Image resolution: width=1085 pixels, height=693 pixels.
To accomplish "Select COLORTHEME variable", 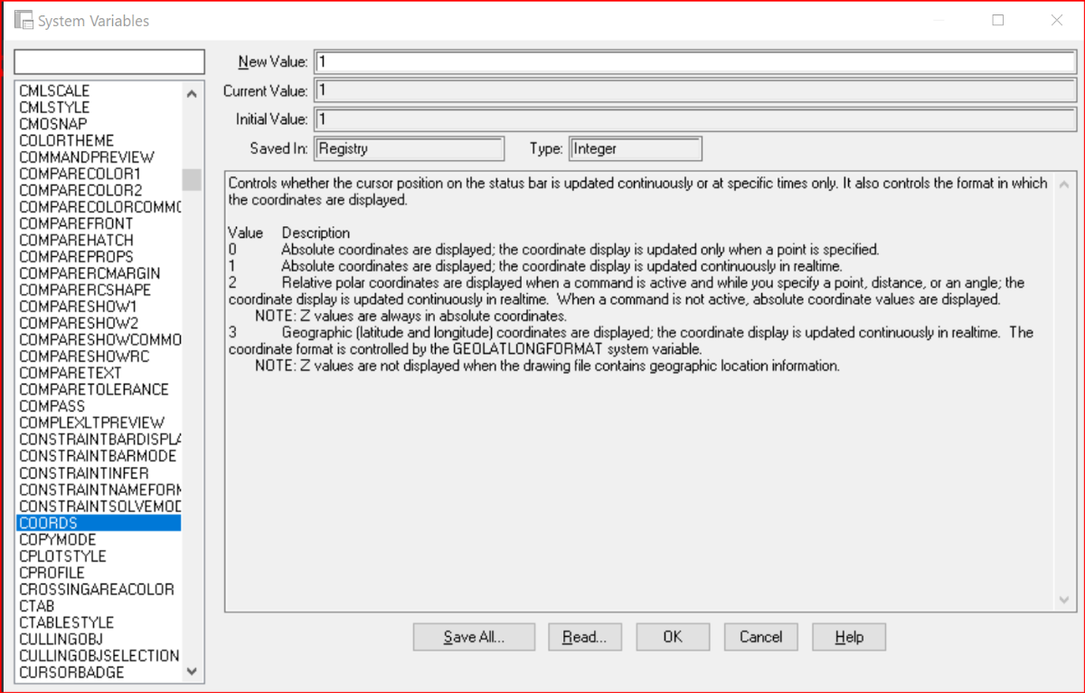I will (x=67, y=141).
